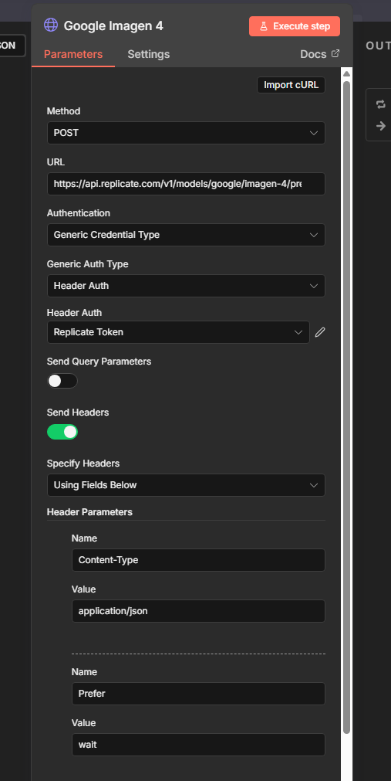Click the Header Parameters label
Viewport: 391px width, 781px height.
89,512
